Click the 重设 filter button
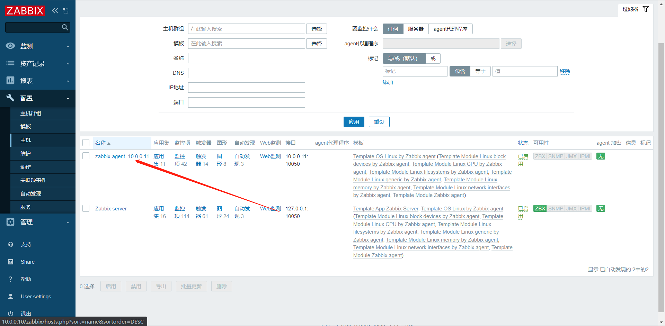 pyautogui.click(x=379, y=122)
